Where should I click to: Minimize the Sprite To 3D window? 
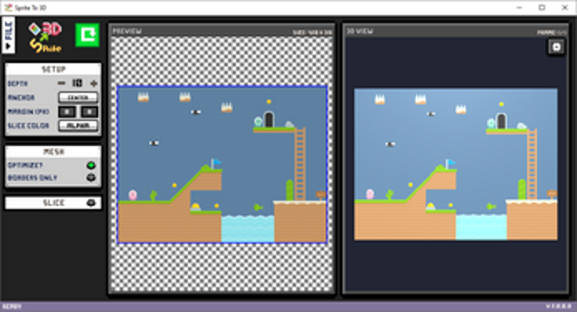click(x=519, y=7)
